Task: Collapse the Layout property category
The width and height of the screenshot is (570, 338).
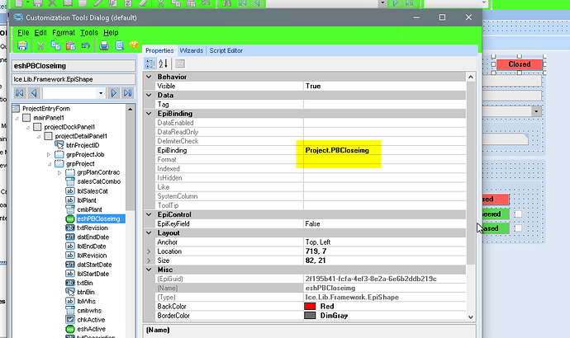Action: 149,232
